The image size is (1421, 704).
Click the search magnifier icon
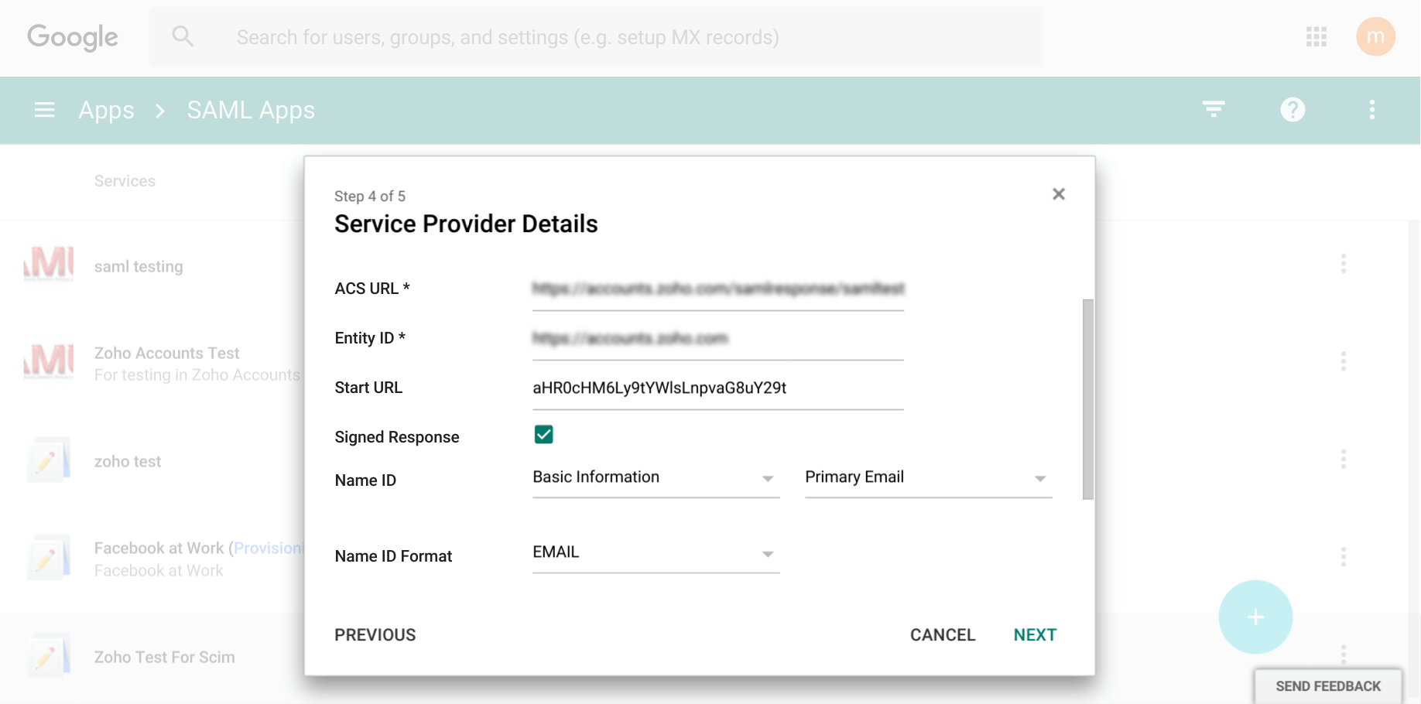tap(183, 36)
